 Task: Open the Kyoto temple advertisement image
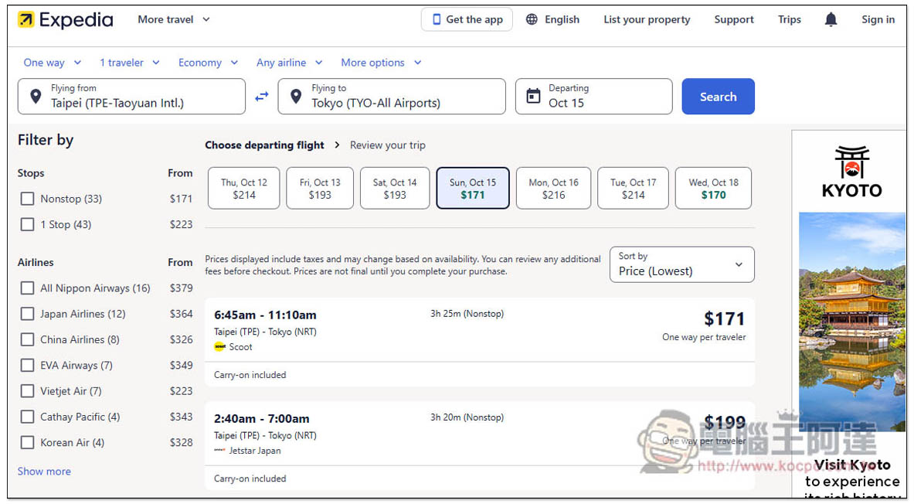pyautogui.click(x=852, y=321)
